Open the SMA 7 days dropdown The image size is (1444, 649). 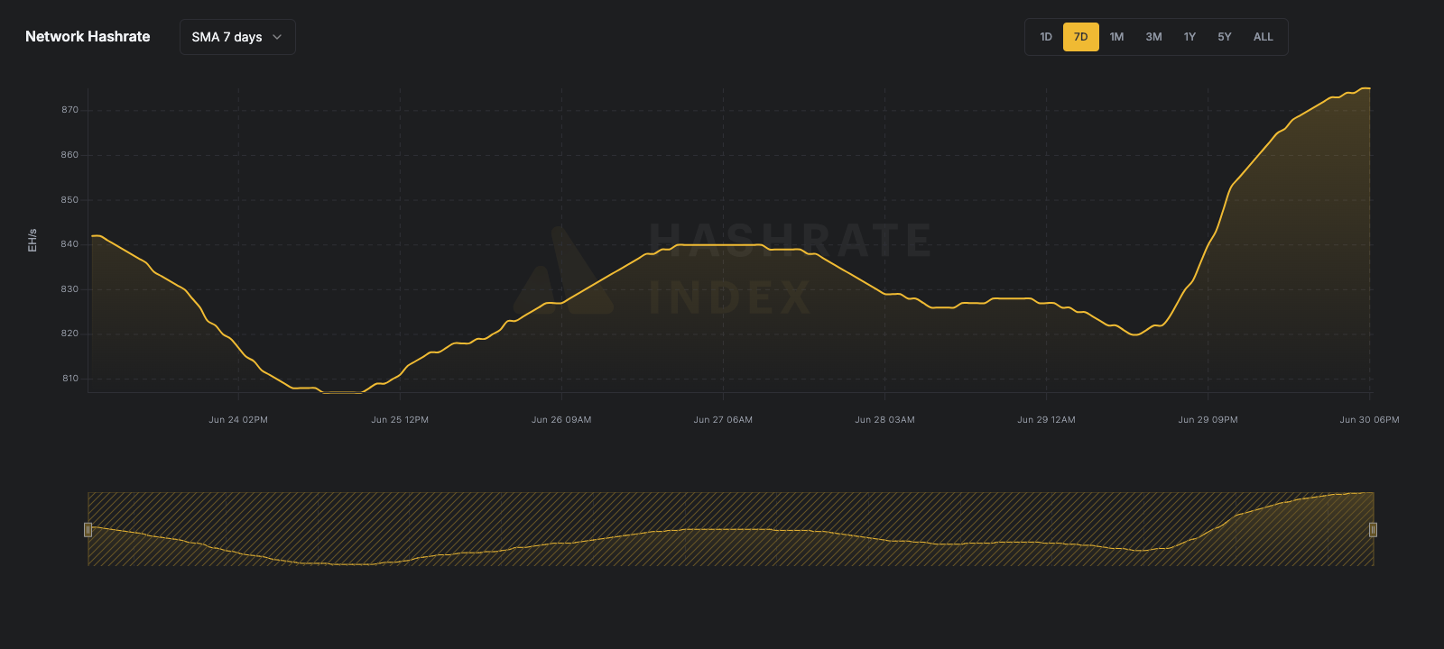click(237, 37)
